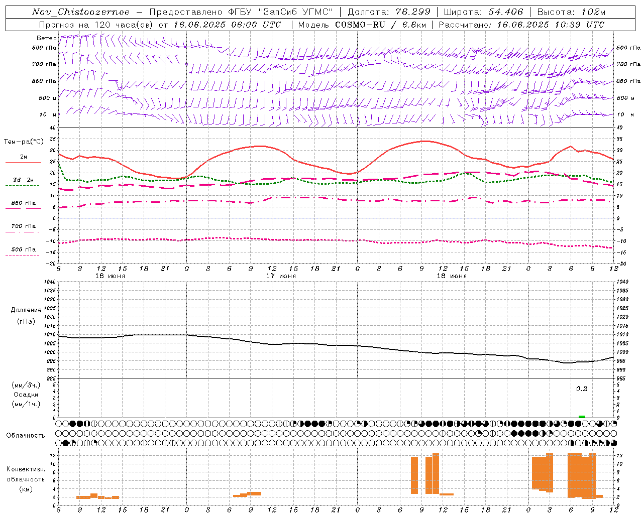Select forecast start 16.06.2025 06:00 UTC
The width and height of the screenshot is (643, 514).
pyautogui.click(x=228, y=25)
